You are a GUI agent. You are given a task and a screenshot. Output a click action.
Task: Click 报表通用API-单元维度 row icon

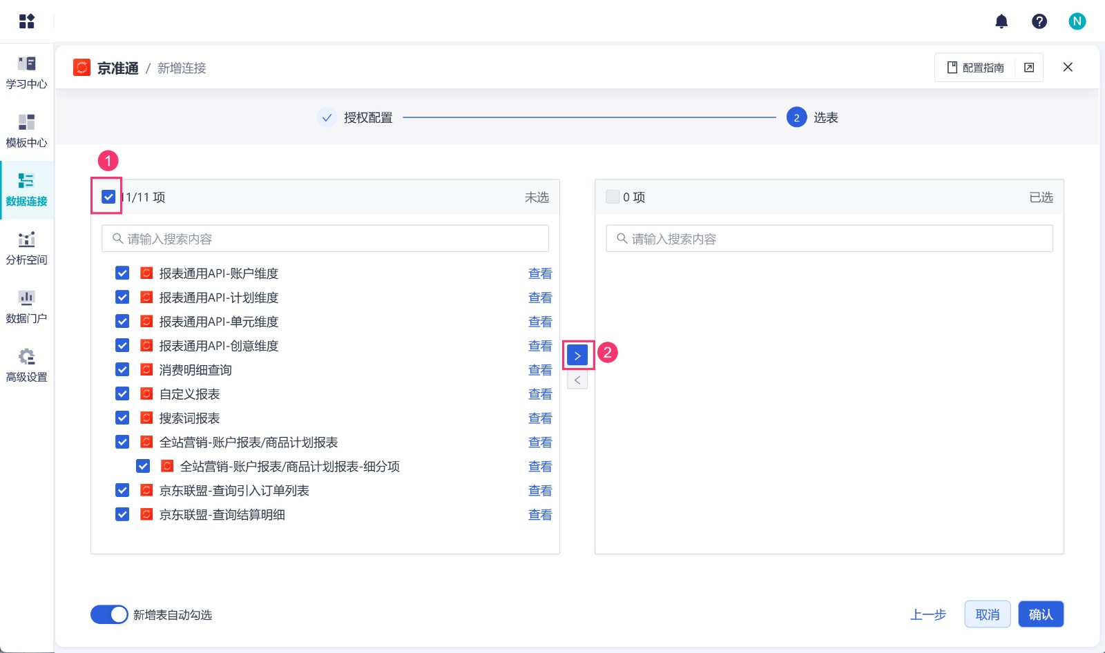point(146,321)
